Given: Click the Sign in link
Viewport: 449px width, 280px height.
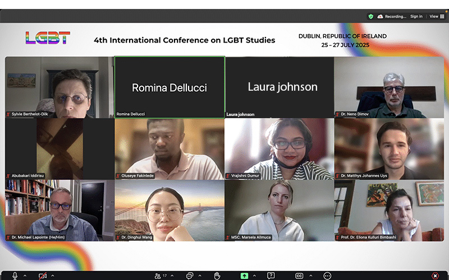Looking at the screenshot, I should point(416,17).
